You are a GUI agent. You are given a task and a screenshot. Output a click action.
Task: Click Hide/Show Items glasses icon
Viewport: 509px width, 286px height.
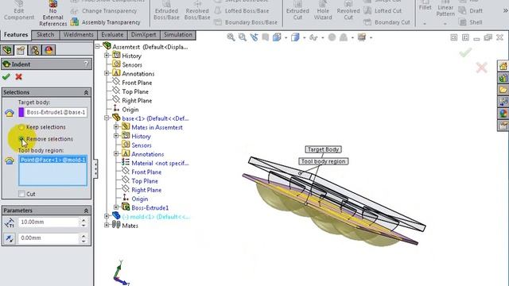click(x=313, y=37)
